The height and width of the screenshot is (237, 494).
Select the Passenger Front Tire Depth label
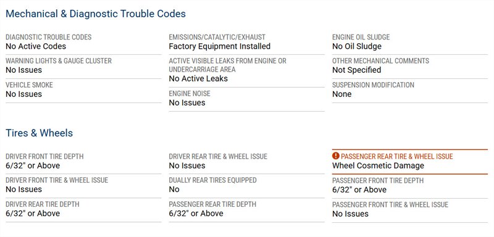pos(378,181)
